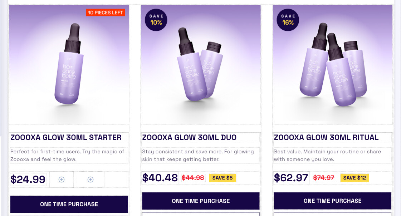Click the second plus icon in Starter price row
This screenshot has width=401, height=216.
(91, 180)
